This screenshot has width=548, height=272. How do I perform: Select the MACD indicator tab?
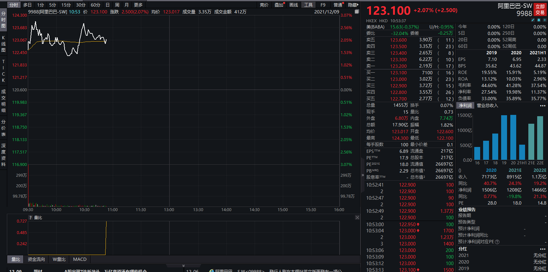pos(80,259)
